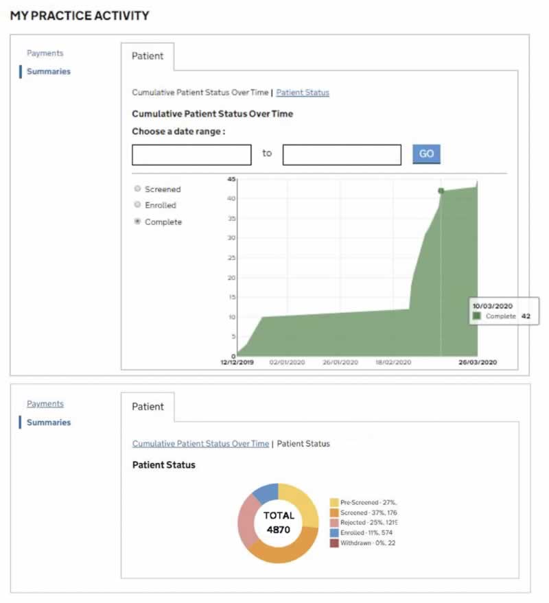Click the dark red Withdrawn legend swatch
This screenshot has width=549, height=603.
point(334,543)
